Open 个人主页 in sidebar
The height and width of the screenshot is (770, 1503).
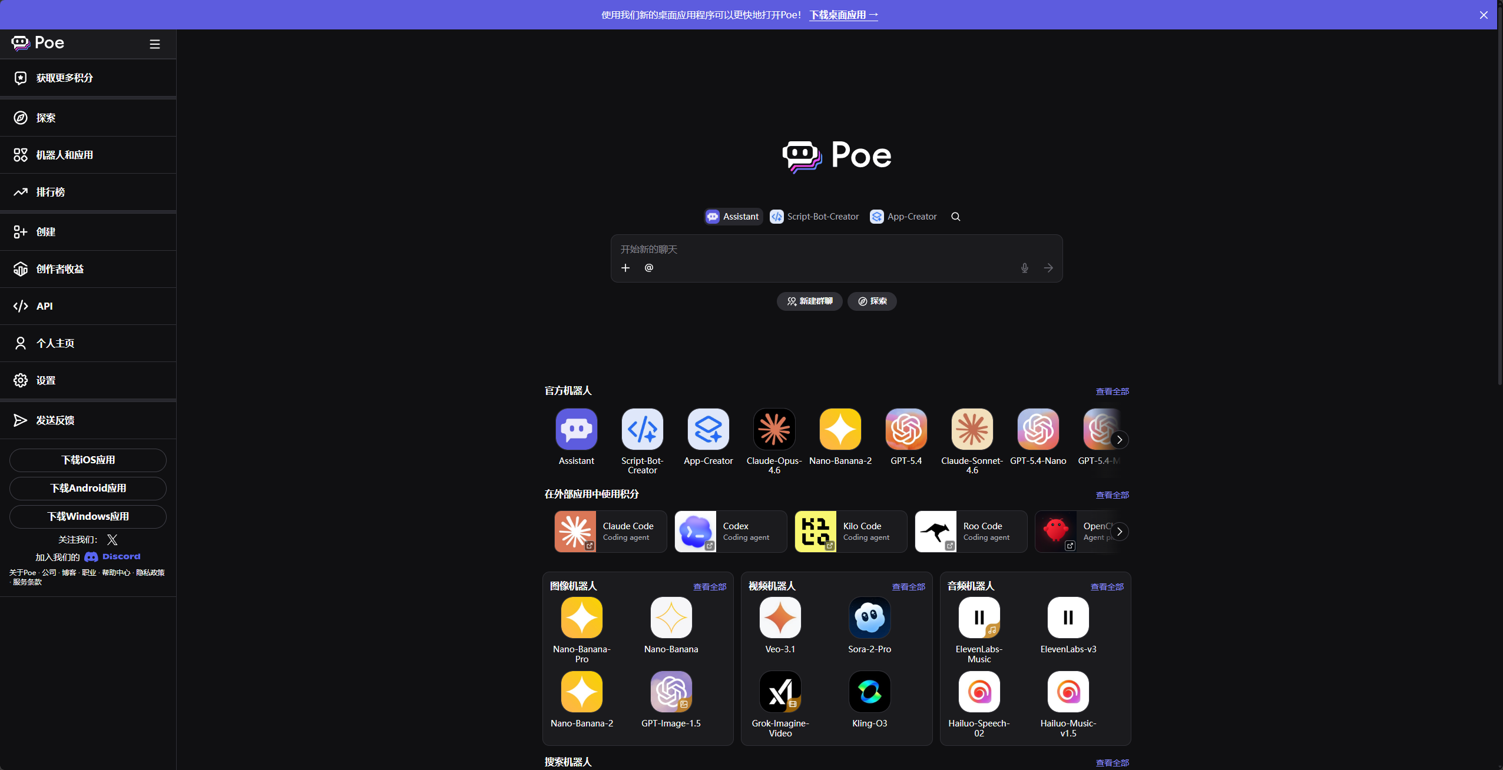pyautogui.click(x=88, y=343)
